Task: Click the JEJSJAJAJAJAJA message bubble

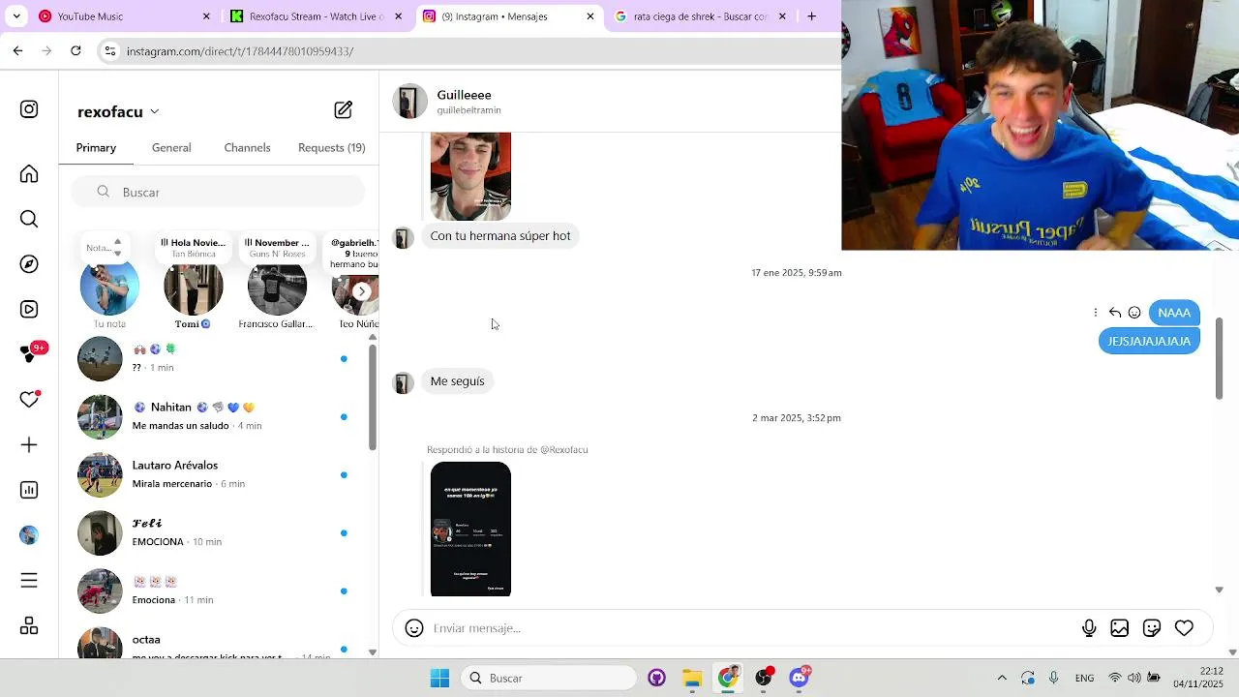Action: pyautogui.click(x=1149, y=341)
